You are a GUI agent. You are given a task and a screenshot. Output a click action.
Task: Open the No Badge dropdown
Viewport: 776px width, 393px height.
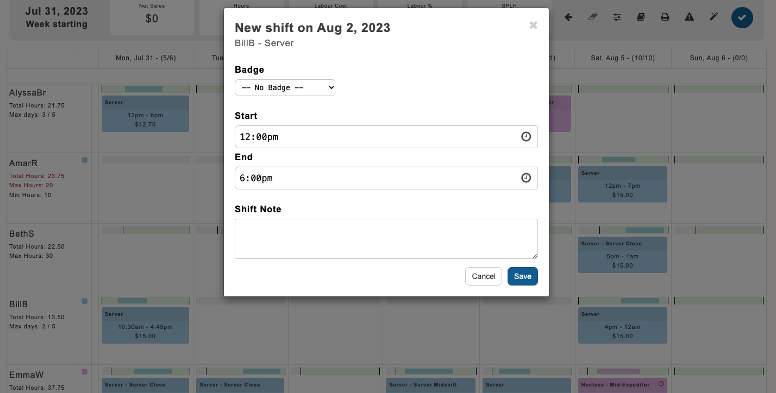point(285,87)
